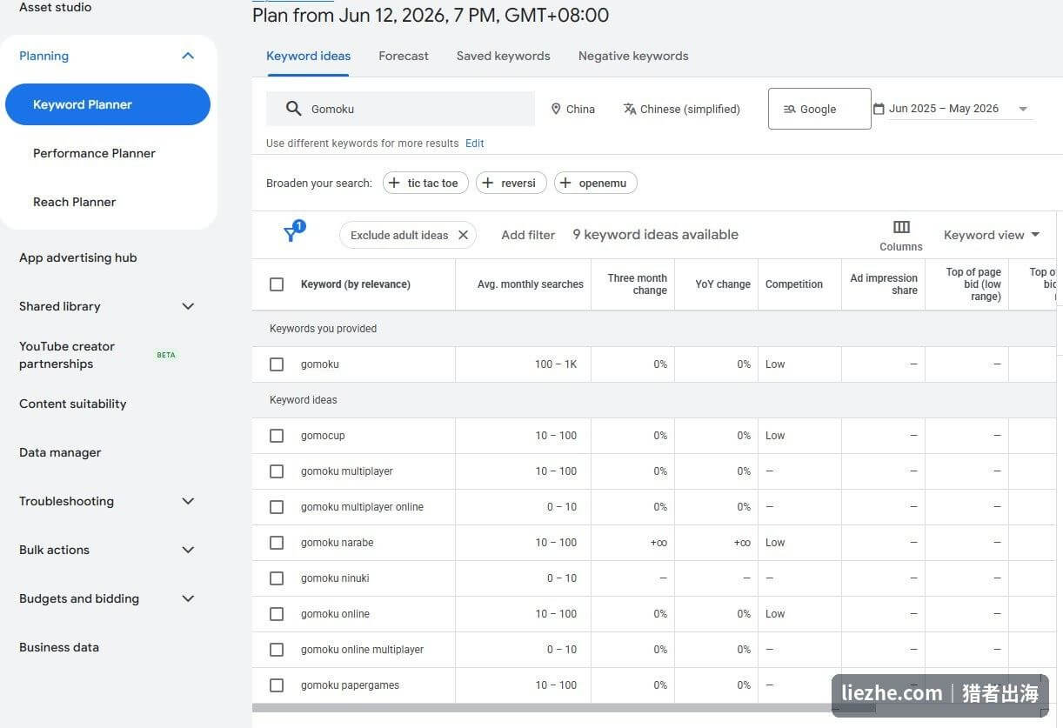This screenshot has width=1063, height=728.
Task: Expand the Shared library section
Action: coord(188,306)
